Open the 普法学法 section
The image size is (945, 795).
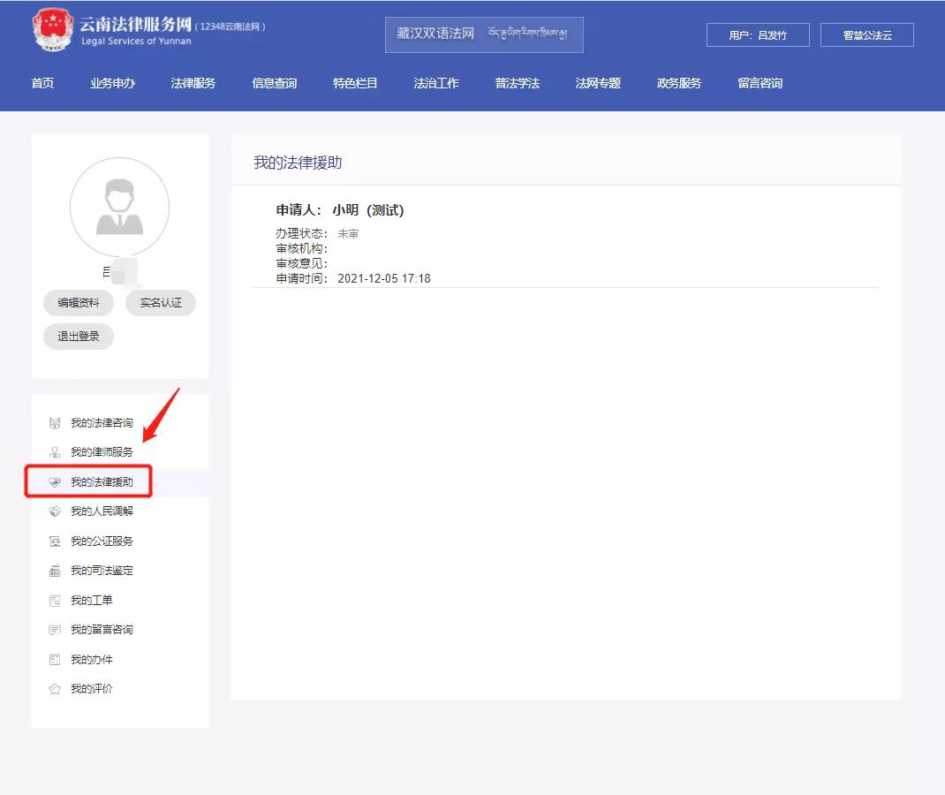(518, 83)
